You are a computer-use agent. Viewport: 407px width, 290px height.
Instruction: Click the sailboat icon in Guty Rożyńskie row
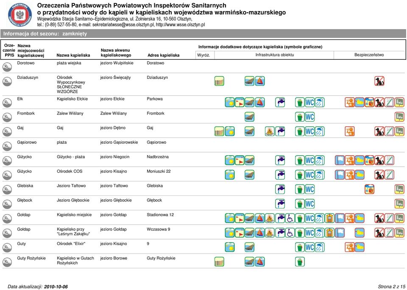point(260,262)
